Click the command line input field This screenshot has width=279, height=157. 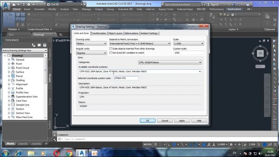[167, 139]
